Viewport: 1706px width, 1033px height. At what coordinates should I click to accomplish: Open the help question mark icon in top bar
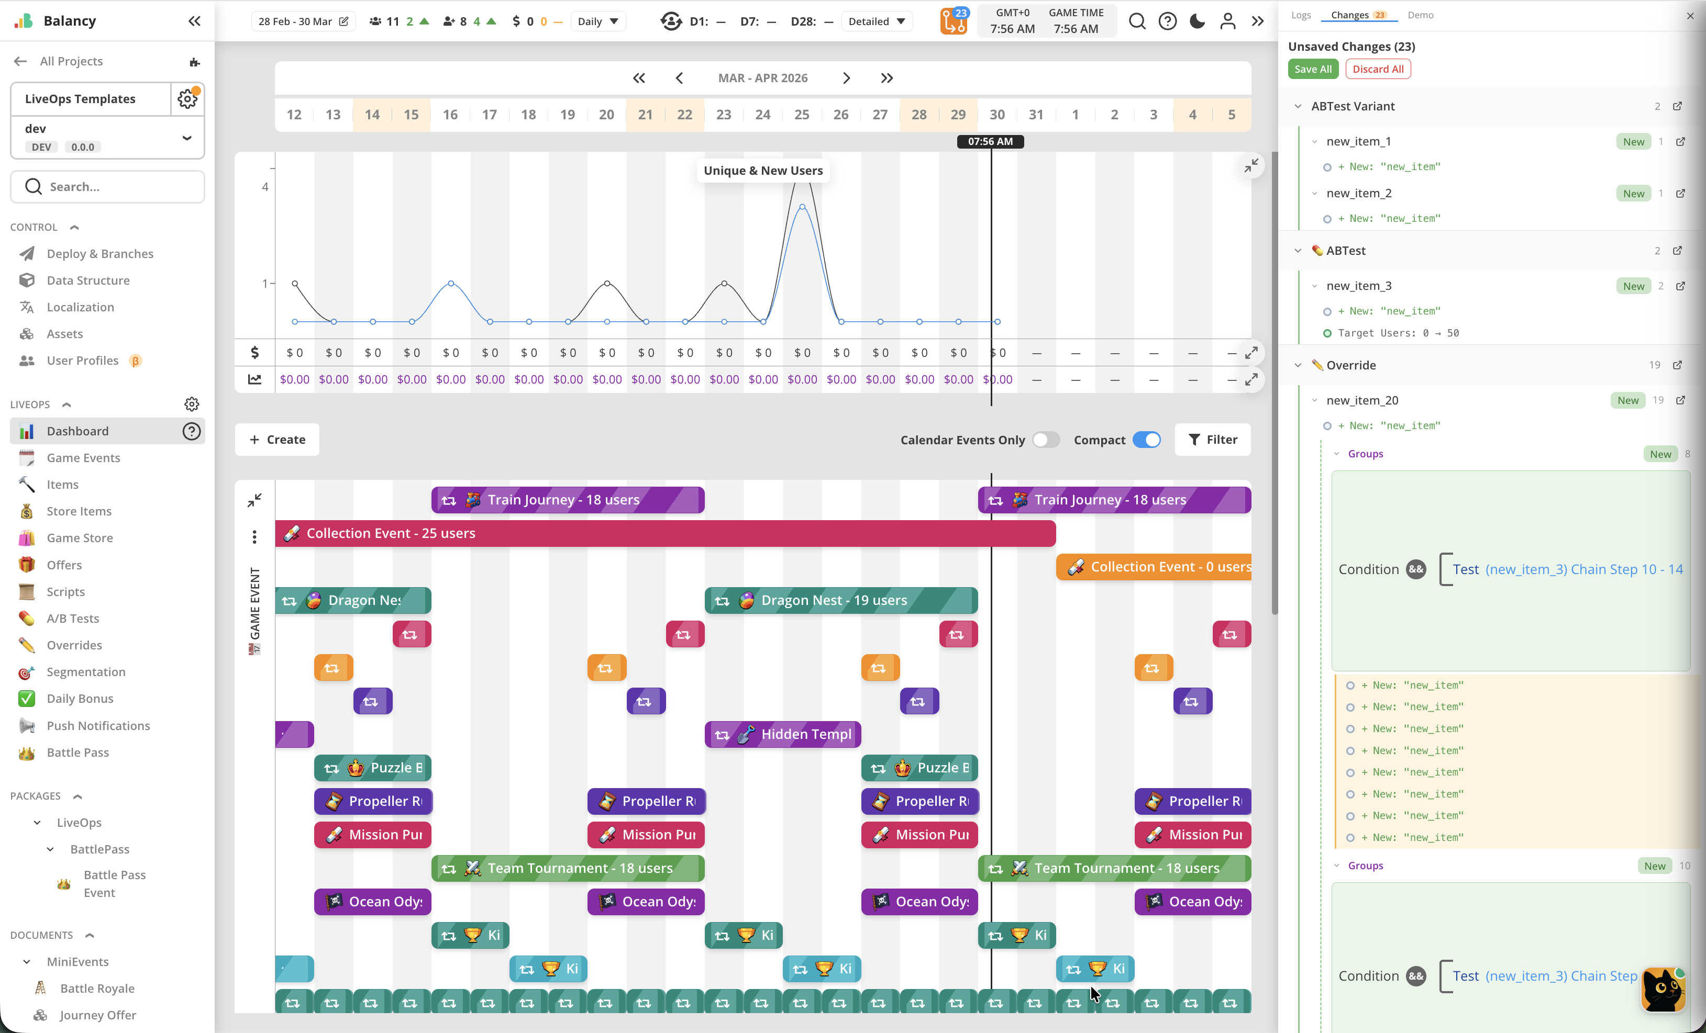[x=1167, y=21]
